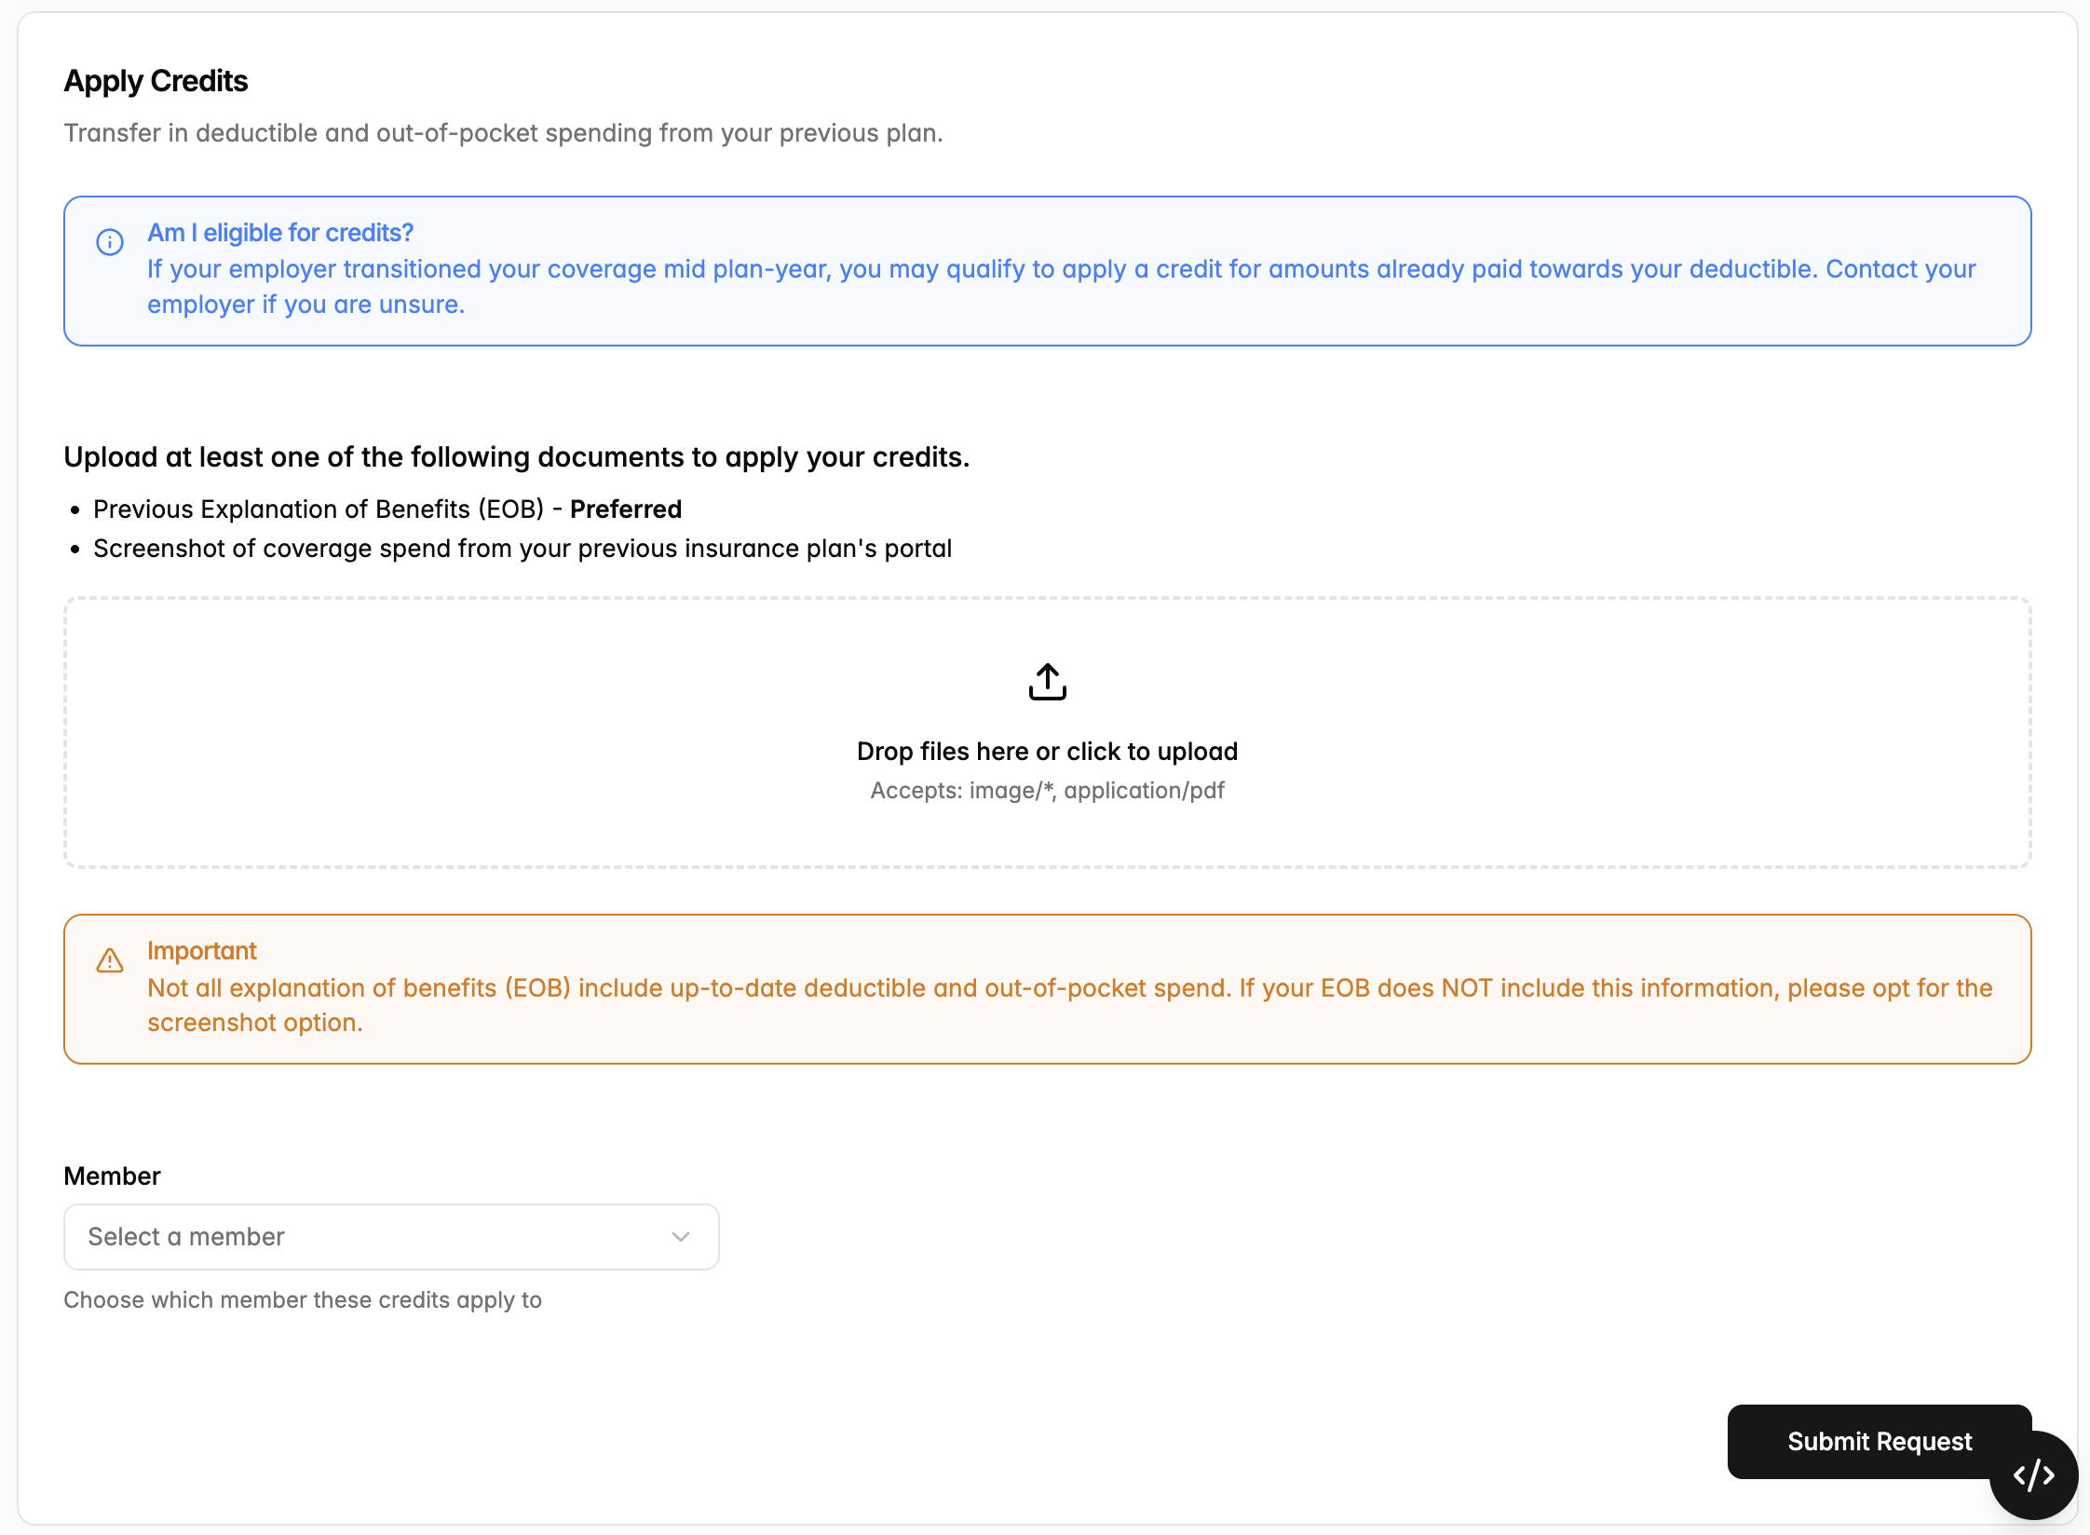Click the warning triangle icon
The width and height of the screenshot is (2090, 1535).
pyautogui.click(x=110, y=960)
